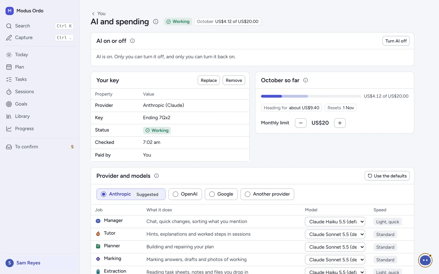The image size is (439, 274).
Task: Open the Marking model dropdown
Action: (x=335, y=259)
